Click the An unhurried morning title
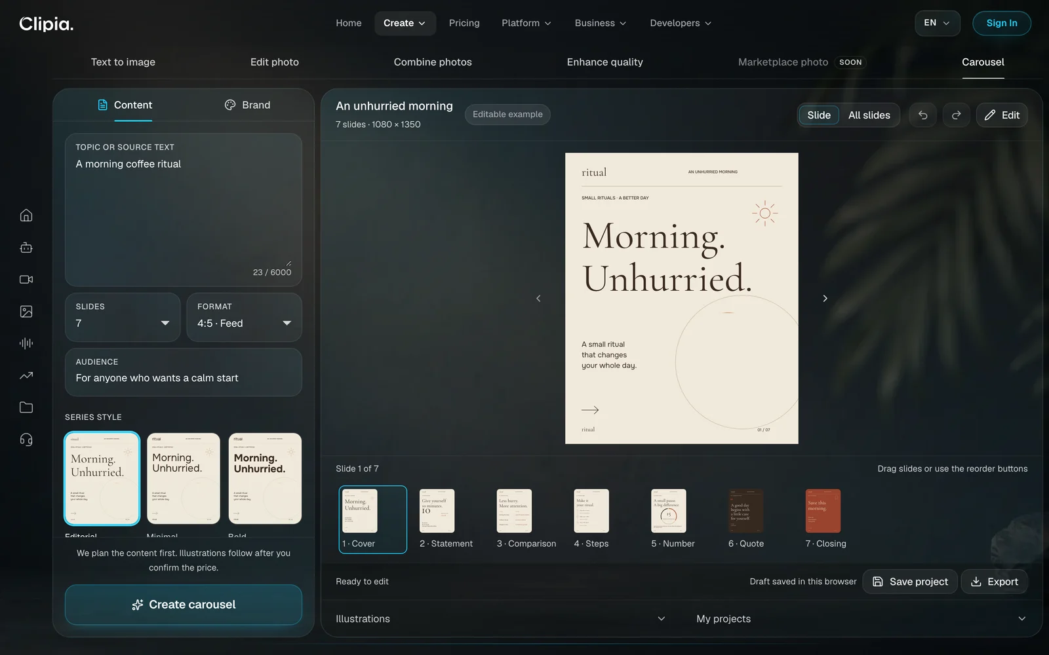 pos(394,106)
